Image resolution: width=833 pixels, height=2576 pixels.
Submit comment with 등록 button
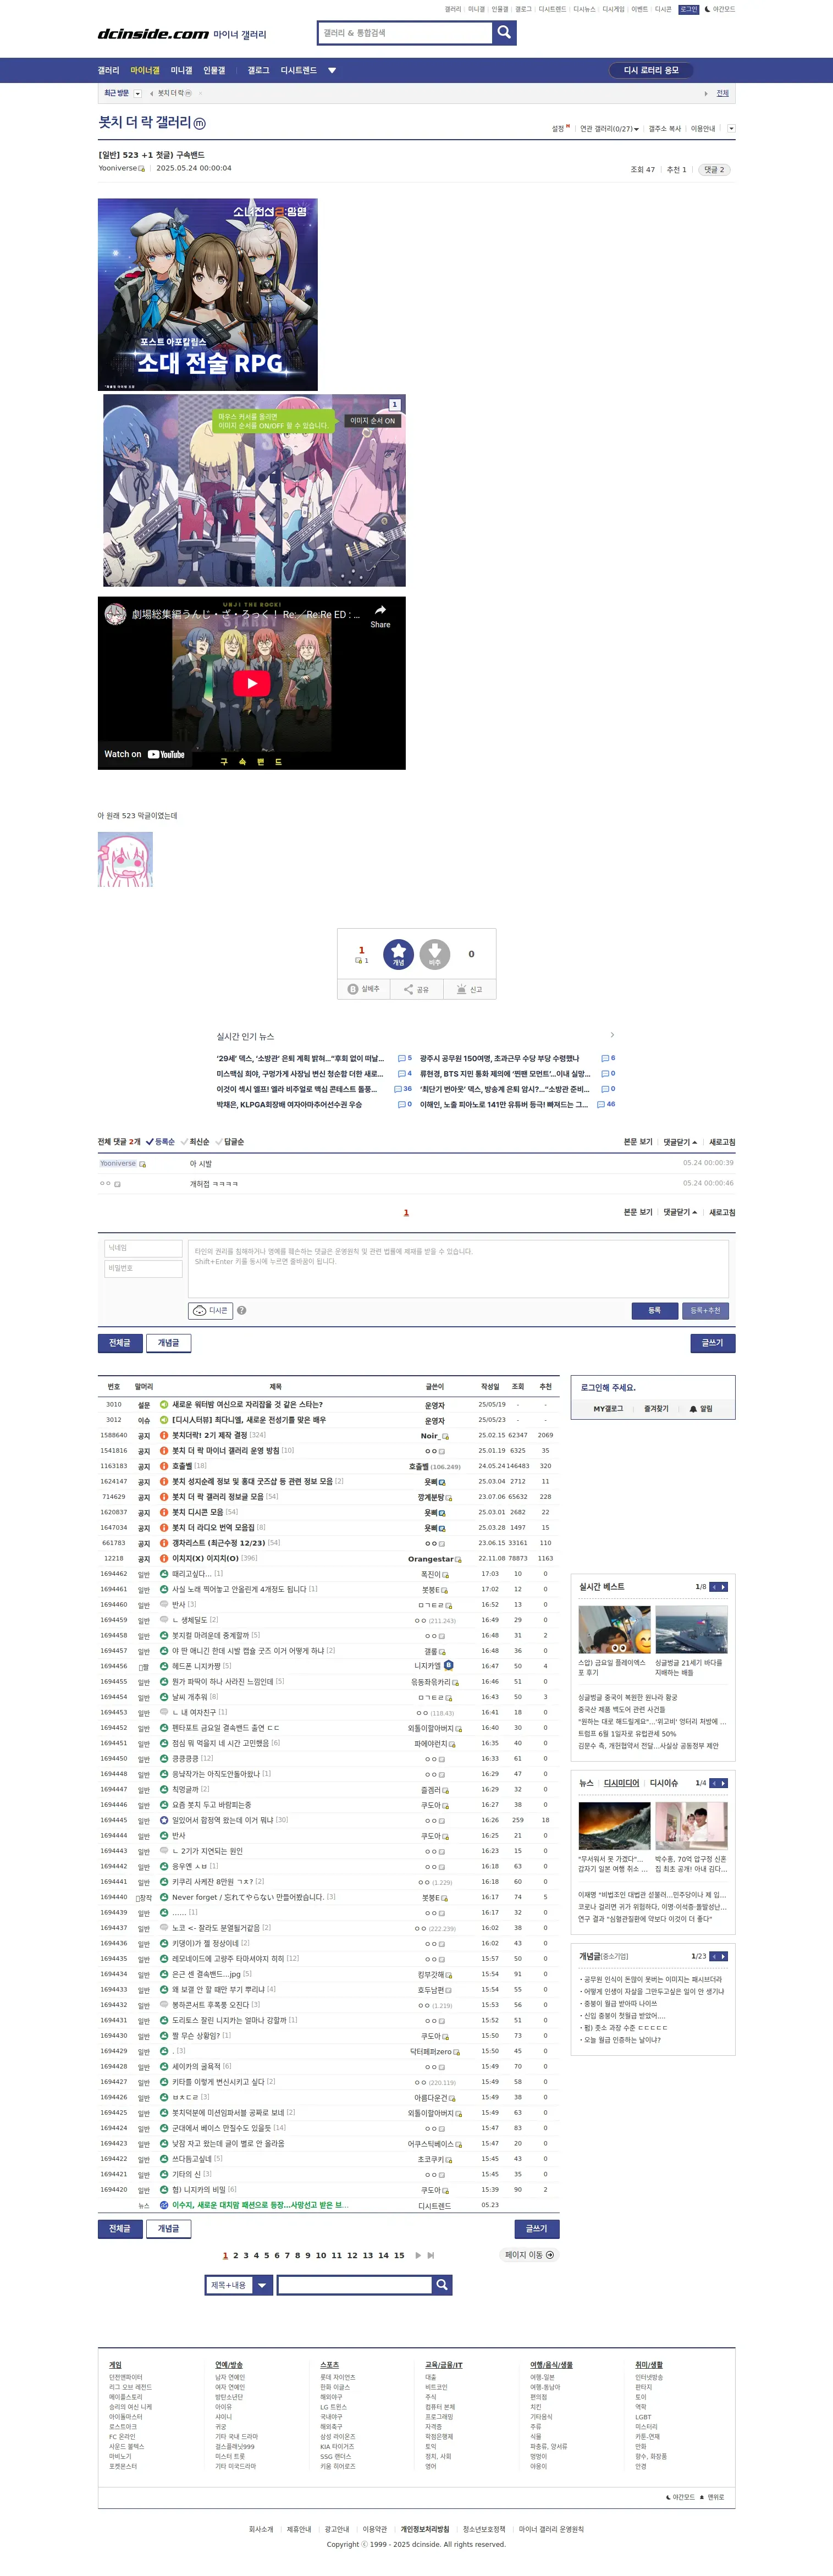click(654, 1310)
